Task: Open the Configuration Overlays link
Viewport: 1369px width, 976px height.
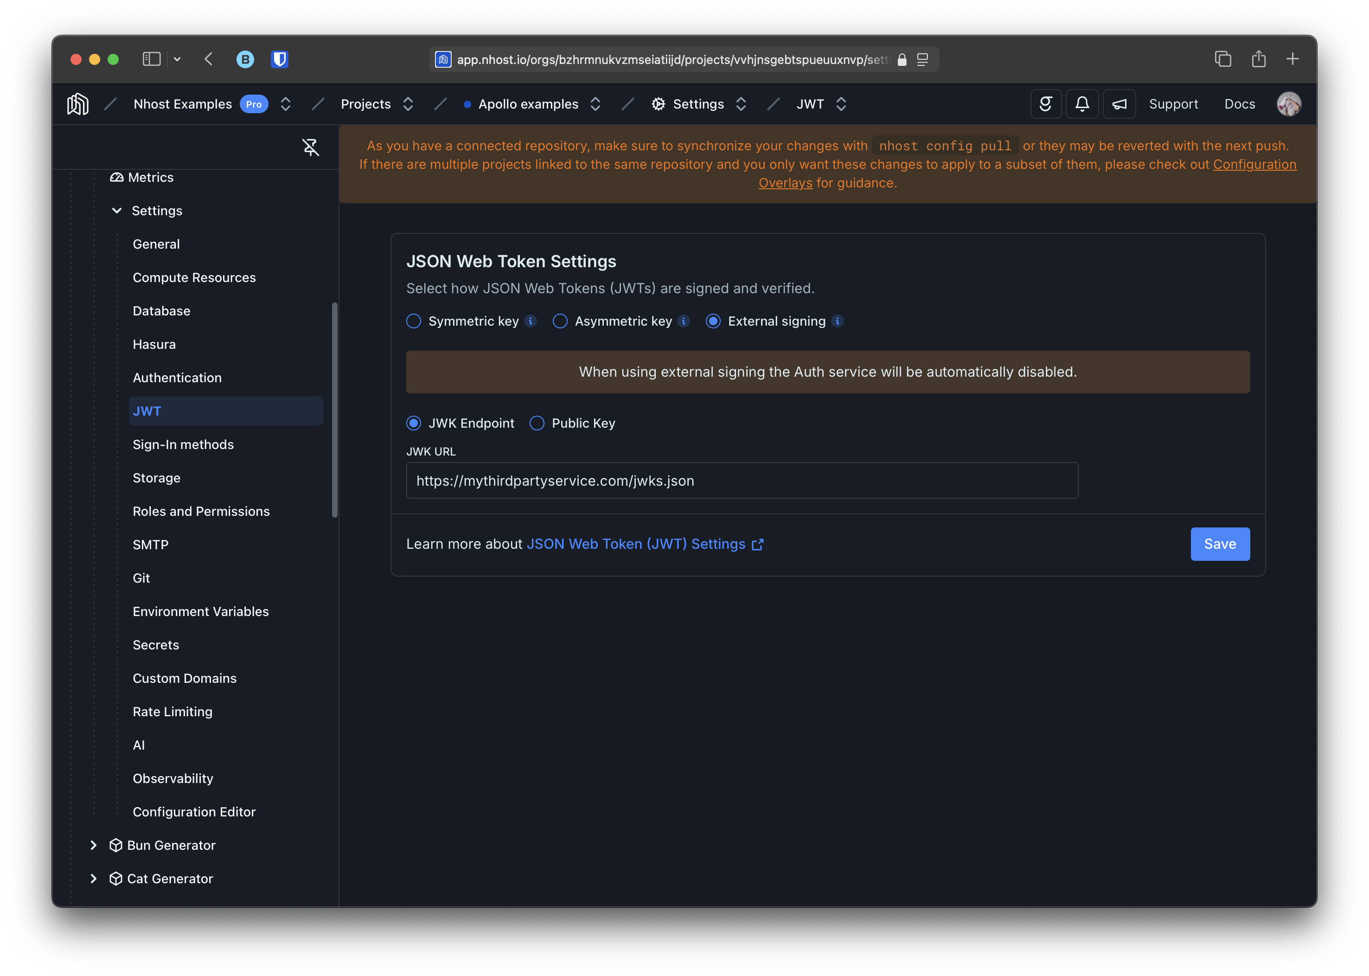Action: (x=1254, y=164)
